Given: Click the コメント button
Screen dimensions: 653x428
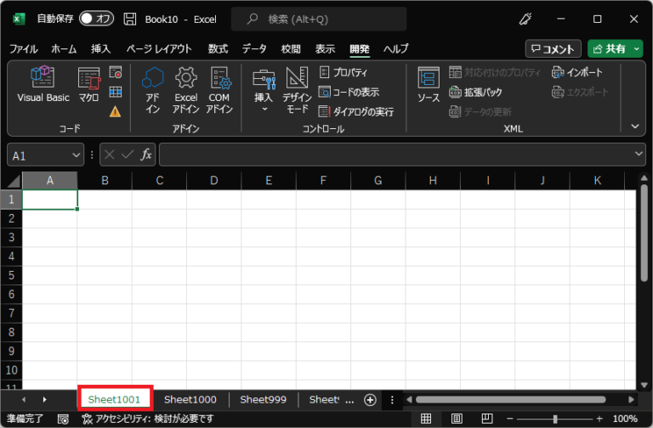Looking at the screenshot, I should [554, 48].
